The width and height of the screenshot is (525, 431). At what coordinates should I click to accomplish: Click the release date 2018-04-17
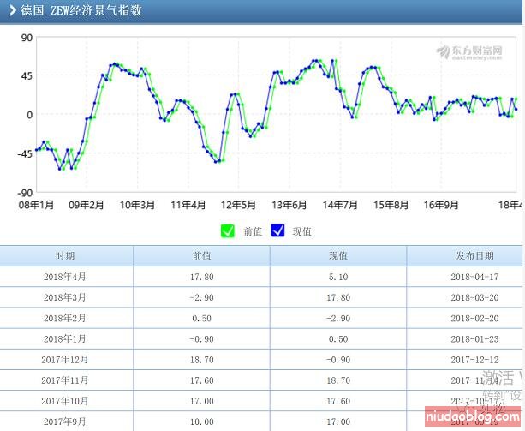coord(474,277)
